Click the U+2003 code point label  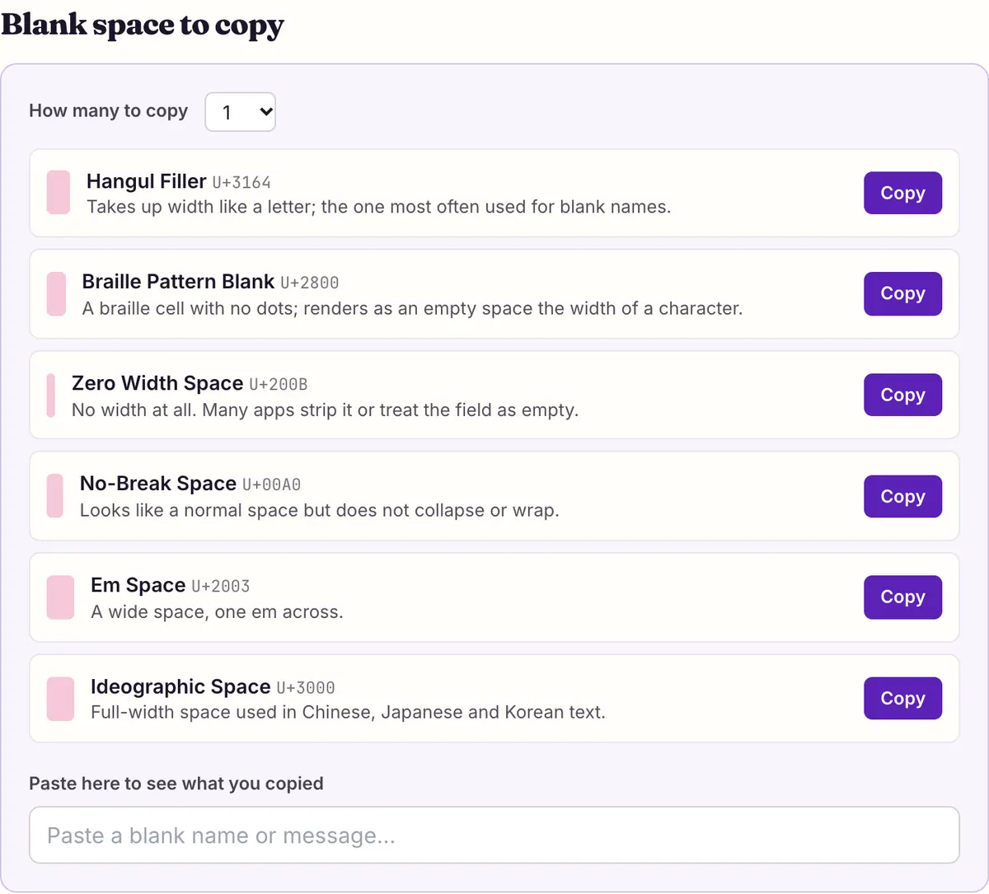point(221,586)
